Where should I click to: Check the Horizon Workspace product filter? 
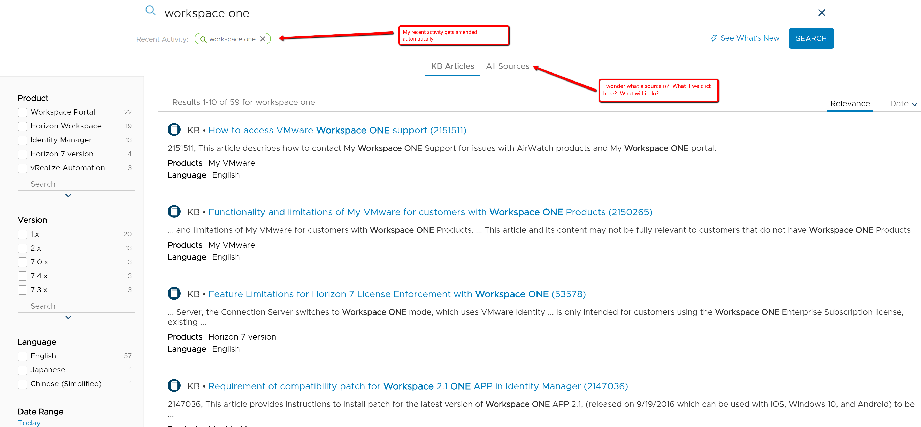coord(22,126)
